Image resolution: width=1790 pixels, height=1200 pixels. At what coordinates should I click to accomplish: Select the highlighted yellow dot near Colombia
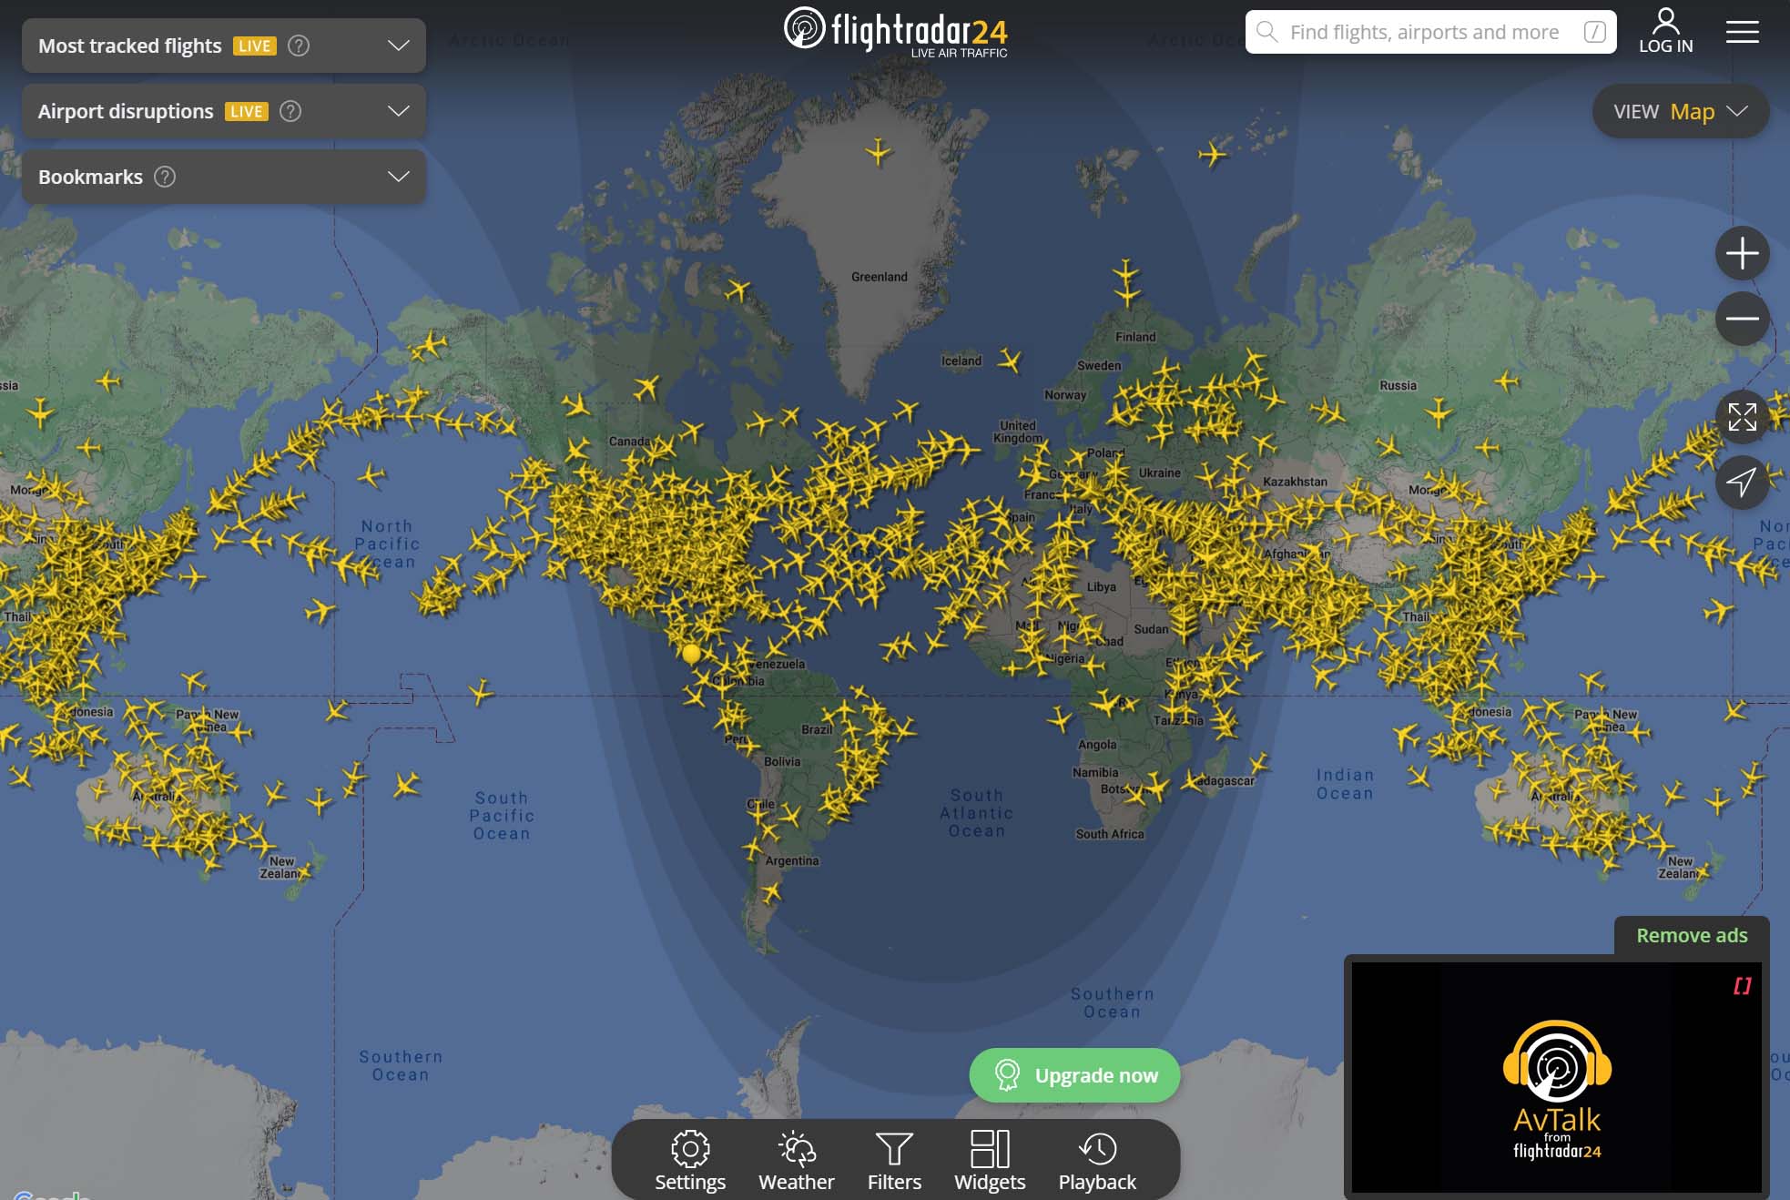pos(691,653)
